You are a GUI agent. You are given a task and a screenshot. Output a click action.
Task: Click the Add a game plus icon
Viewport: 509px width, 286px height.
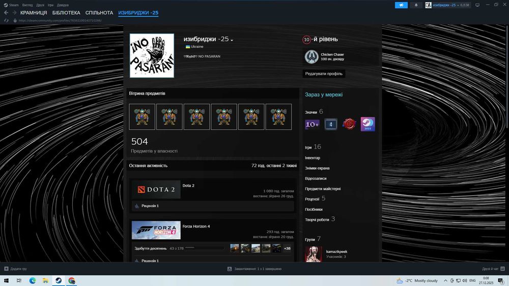click(6, 269)
